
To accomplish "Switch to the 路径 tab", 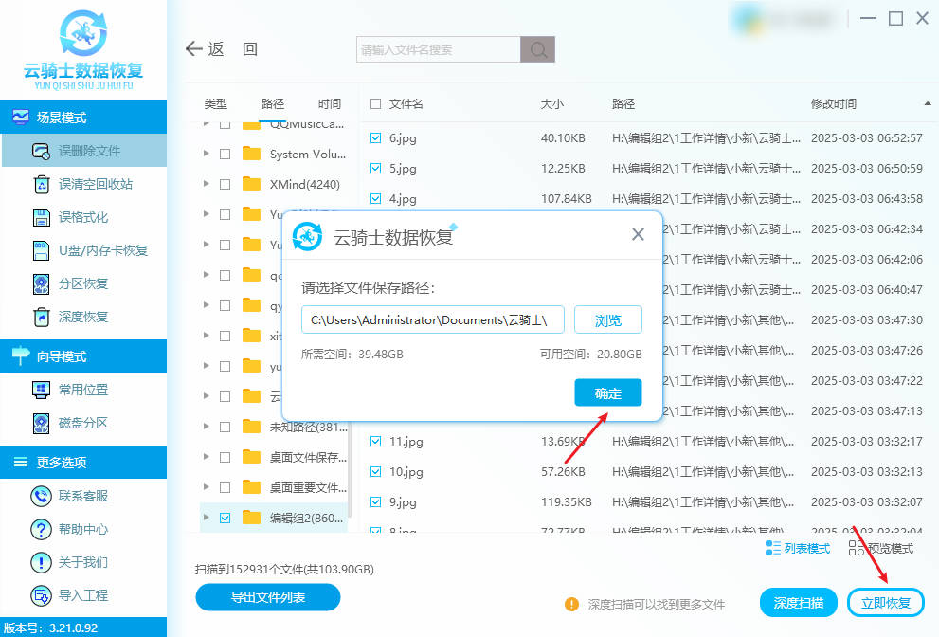I will point(273,104).
